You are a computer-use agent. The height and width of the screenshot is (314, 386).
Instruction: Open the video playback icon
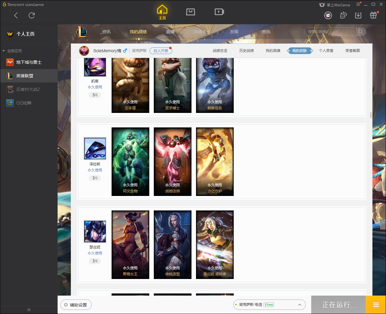(x=219, y=12)
